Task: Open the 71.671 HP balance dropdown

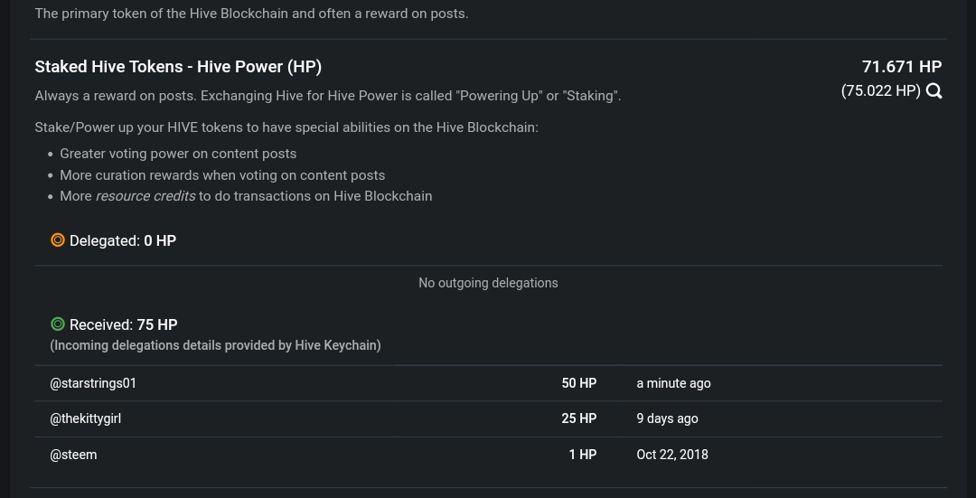Action: pyautogui.click(x=901, y=67)
